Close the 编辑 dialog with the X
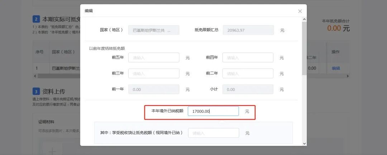Viewport: 387px width, 155px height. click(x=300, y=11)
